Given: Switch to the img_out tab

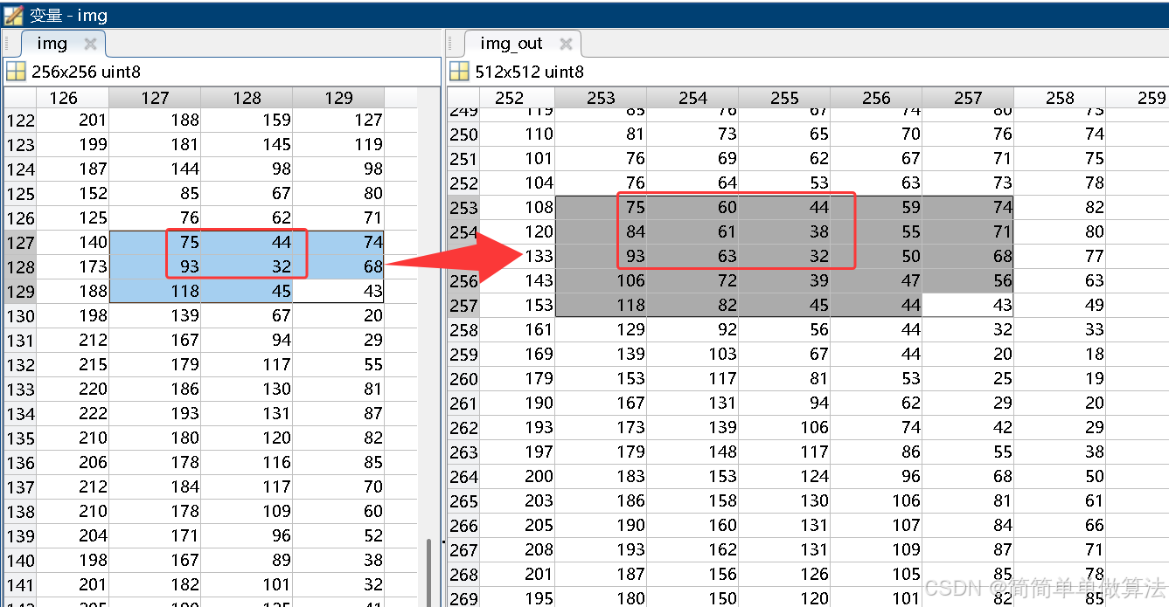Looking at the screenshot, I should pyautogui.click(x=511, y=43).
